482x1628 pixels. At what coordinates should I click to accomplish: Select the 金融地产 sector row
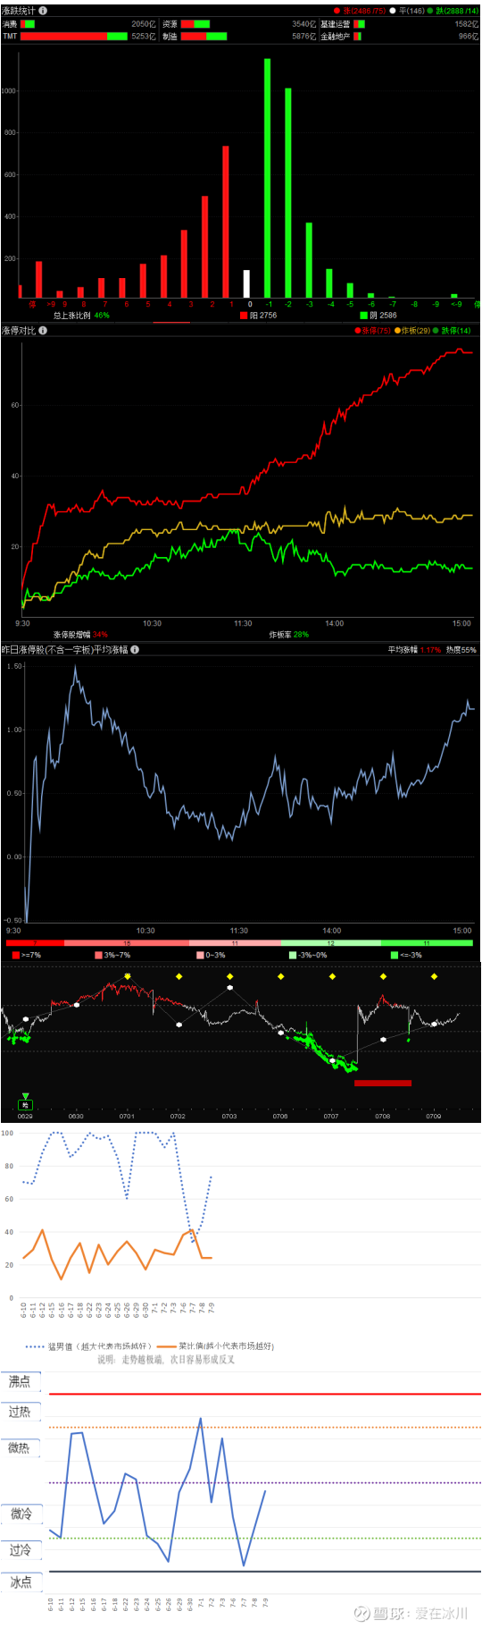pos(401,37)
